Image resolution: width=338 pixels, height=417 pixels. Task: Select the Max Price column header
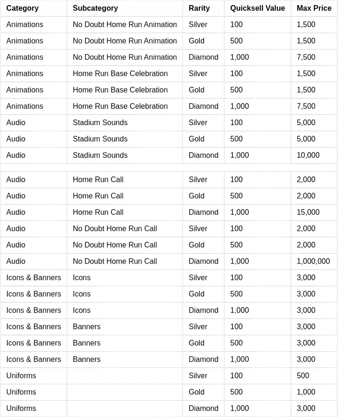click(314, 8)
